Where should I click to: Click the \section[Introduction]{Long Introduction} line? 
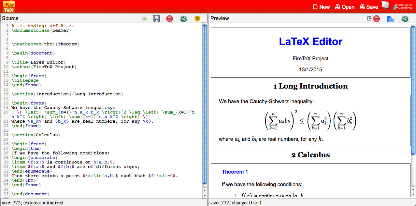(67, 94)
